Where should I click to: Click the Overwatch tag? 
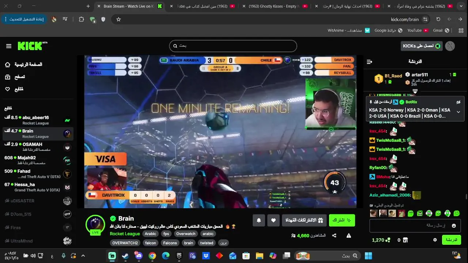(186, 234)
